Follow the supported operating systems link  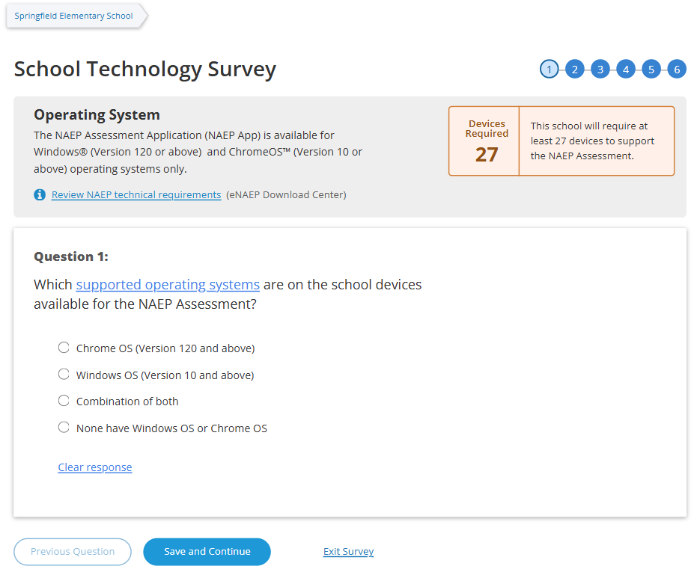[168, 285]
